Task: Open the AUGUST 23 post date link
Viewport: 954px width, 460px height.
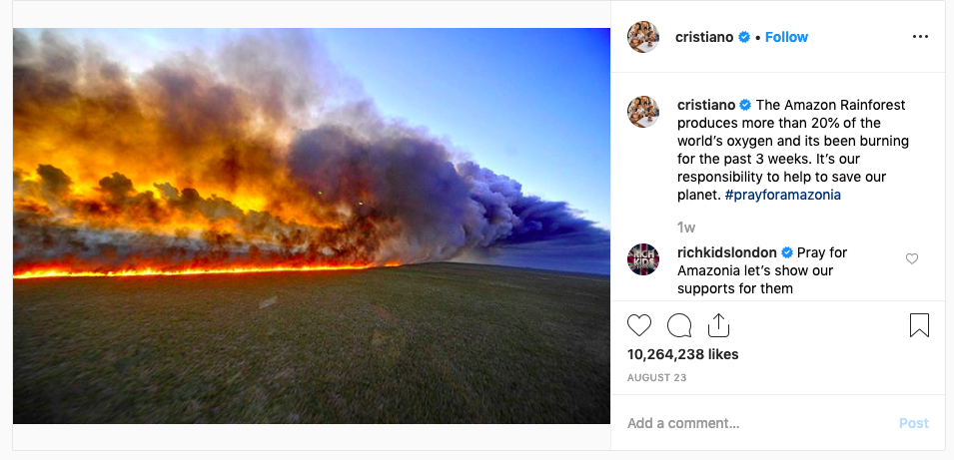Action: pyautogui.click(x=656, y=378)
